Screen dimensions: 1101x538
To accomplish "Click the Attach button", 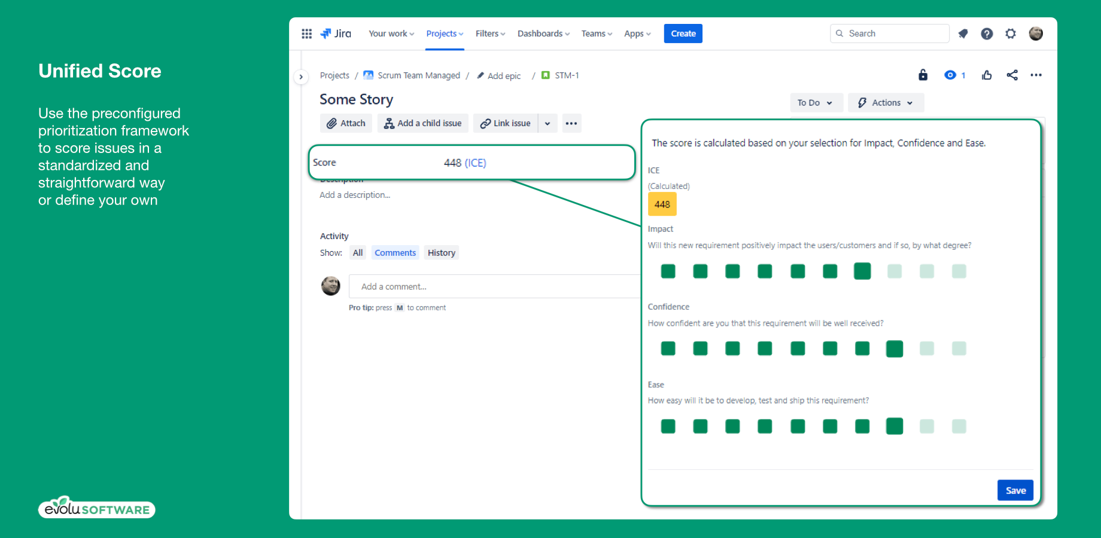I will 346,123.
